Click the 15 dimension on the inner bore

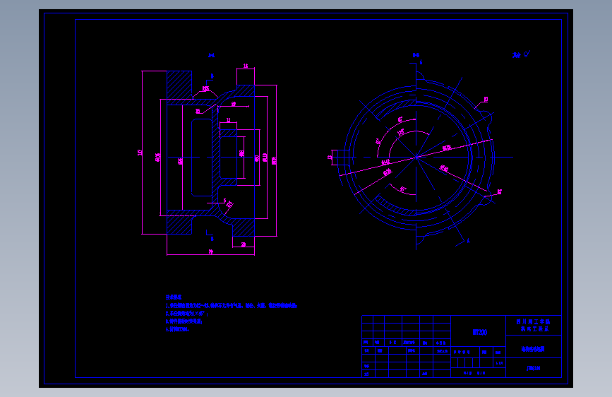click(x=228, y=120)
